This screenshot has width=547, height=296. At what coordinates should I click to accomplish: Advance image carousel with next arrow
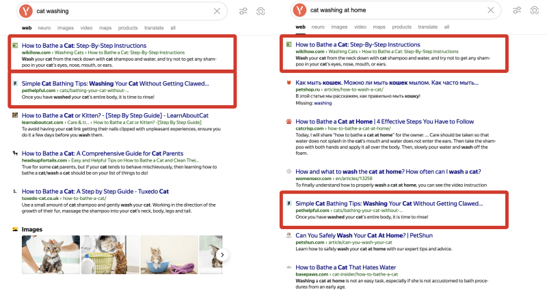point(222,255)
